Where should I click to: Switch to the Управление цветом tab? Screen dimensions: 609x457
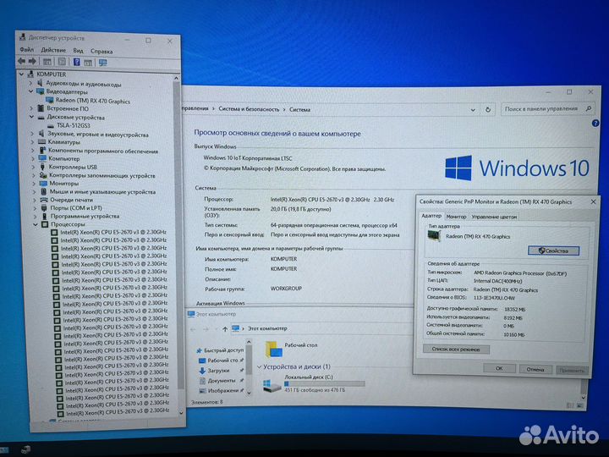click(494, 217)
